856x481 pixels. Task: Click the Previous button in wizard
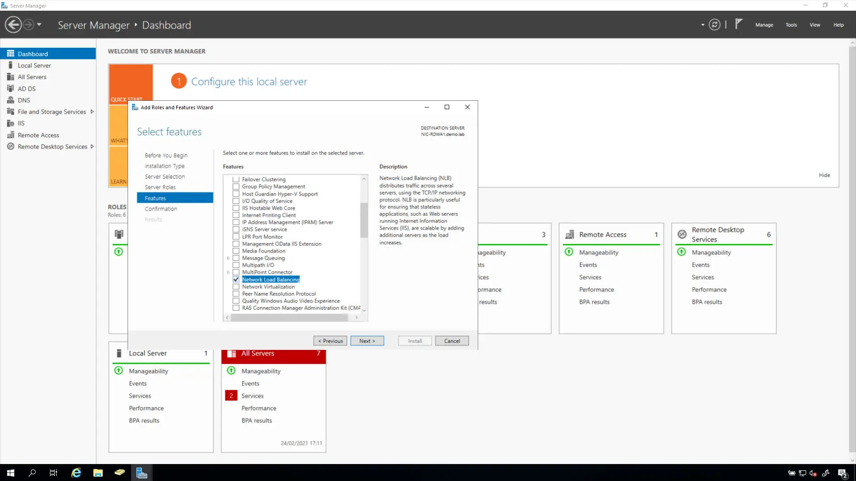pos(330,341)
